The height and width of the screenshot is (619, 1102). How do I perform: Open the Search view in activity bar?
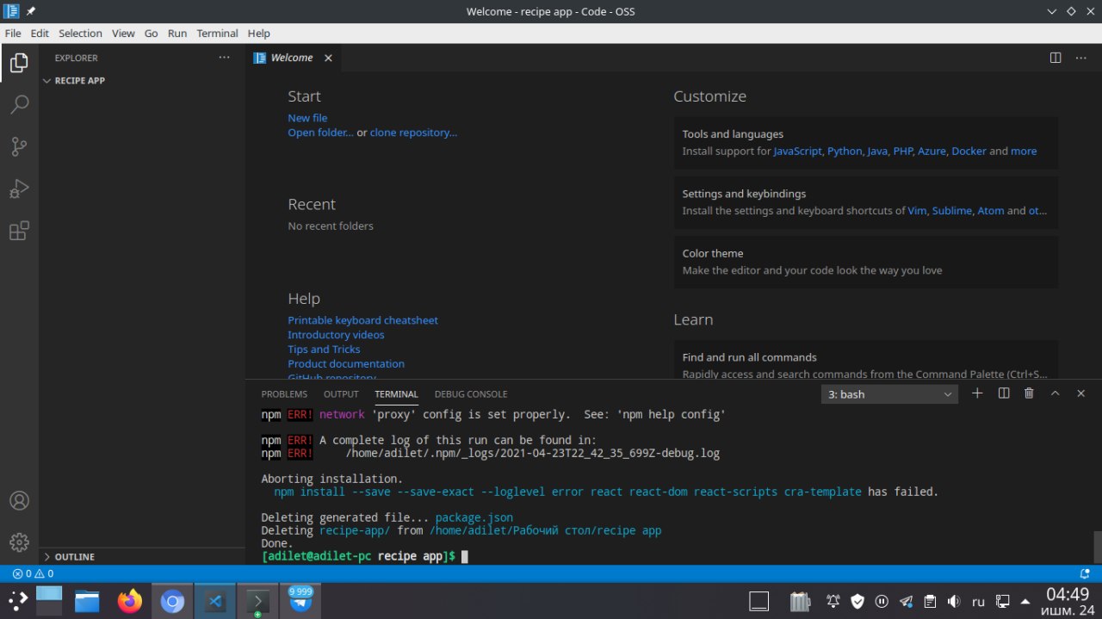pyautogui.click(x=19, y=105)
